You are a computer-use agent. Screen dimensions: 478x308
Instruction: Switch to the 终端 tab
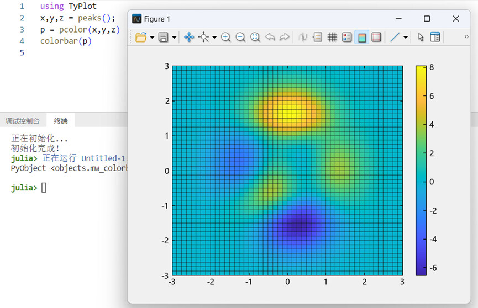(x=61, y=121)
